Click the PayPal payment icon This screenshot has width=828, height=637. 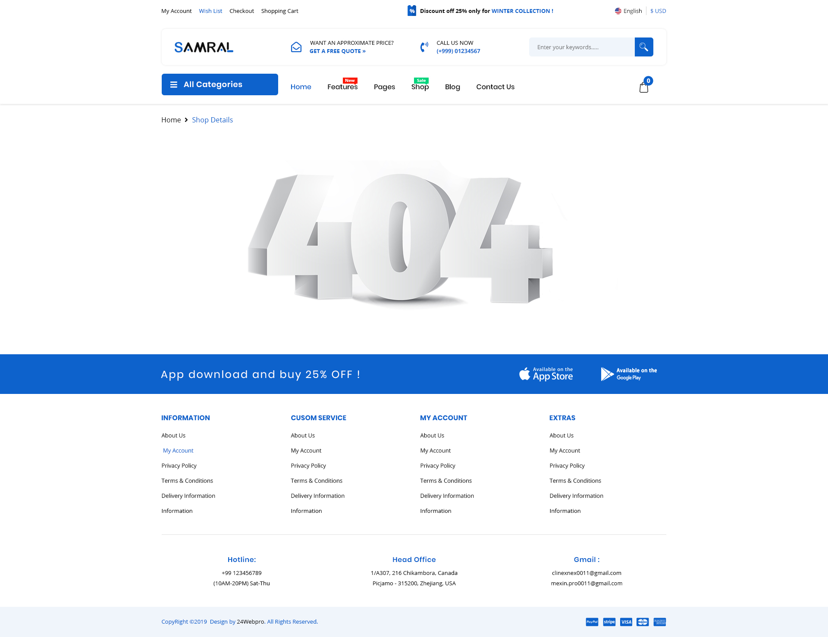click(592, 621)
